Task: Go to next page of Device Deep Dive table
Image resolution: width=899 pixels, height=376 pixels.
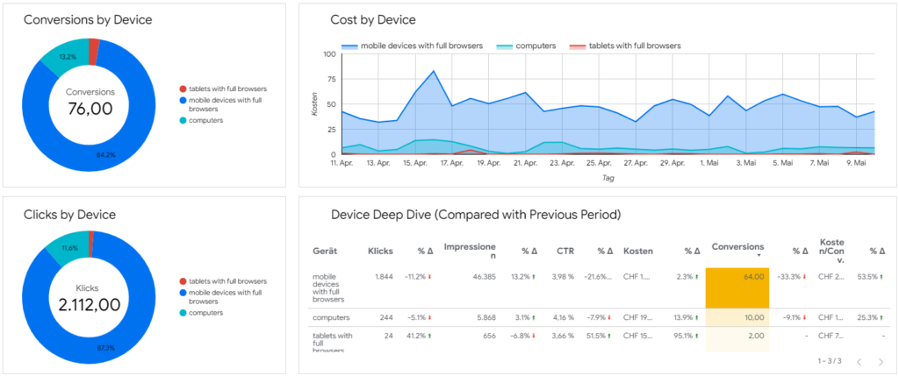Action: [881, 361]
